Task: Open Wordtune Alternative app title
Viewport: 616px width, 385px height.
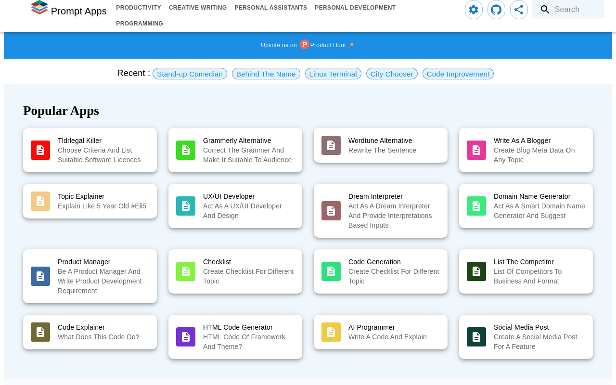Action: 380,141
